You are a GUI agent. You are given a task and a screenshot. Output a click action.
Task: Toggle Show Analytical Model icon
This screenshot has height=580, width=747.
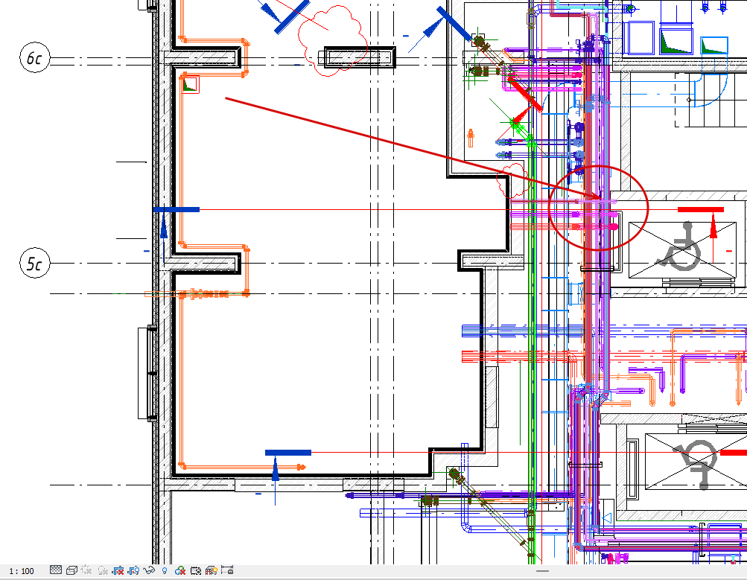(211, 570)
